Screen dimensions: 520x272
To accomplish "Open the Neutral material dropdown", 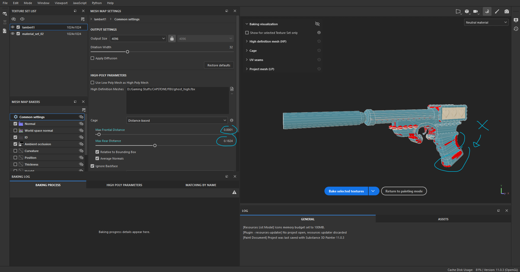I will click(486, 22).
